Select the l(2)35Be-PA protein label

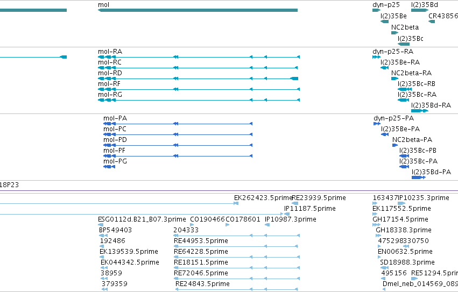(400, 129)
